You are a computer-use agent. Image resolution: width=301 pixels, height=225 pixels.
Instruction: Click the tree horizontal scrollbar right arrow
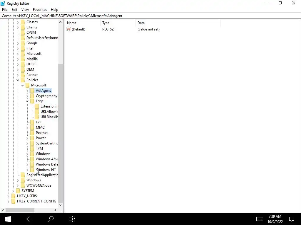(x=56, y=210)
